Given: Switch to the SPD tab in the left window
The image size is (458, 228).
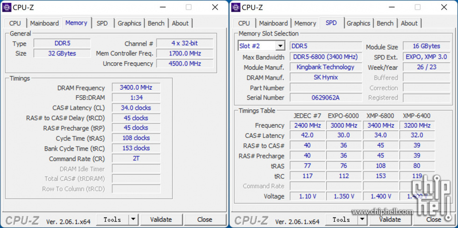Looking at the screenshot, I should click(x=102, y=23).
